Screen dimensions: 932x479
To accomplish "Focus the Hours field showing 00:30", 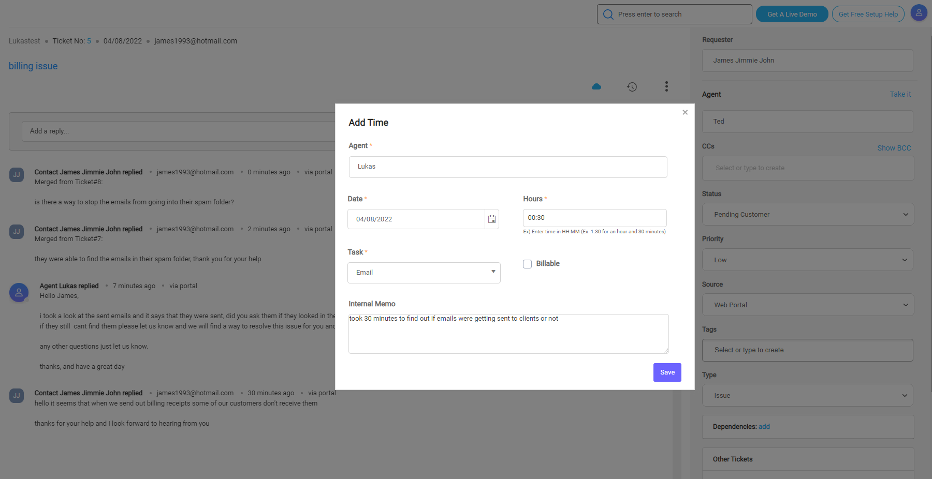I will [x=595, y=218].
